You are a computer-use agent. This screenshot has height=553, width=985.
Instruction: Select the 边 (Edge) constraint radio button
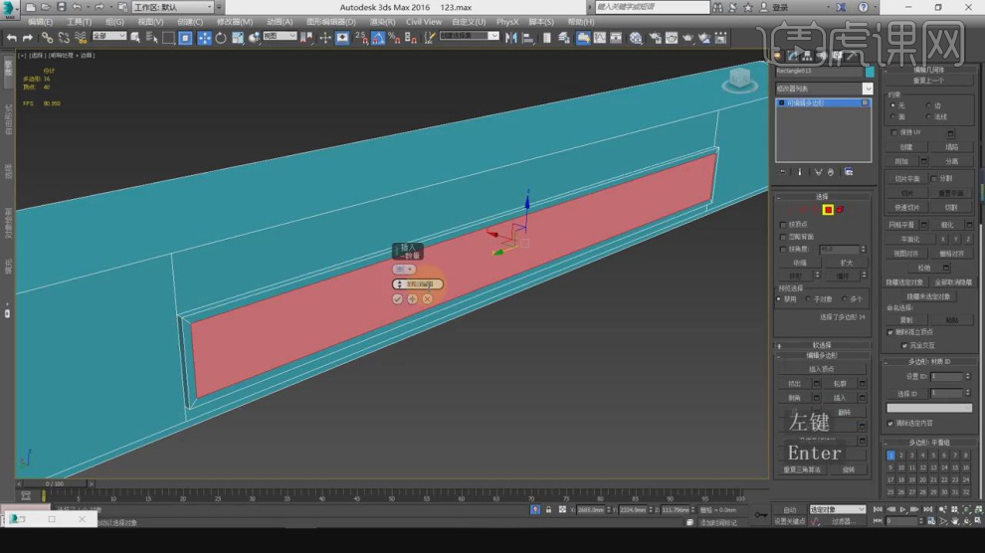[x=930, y=105]
